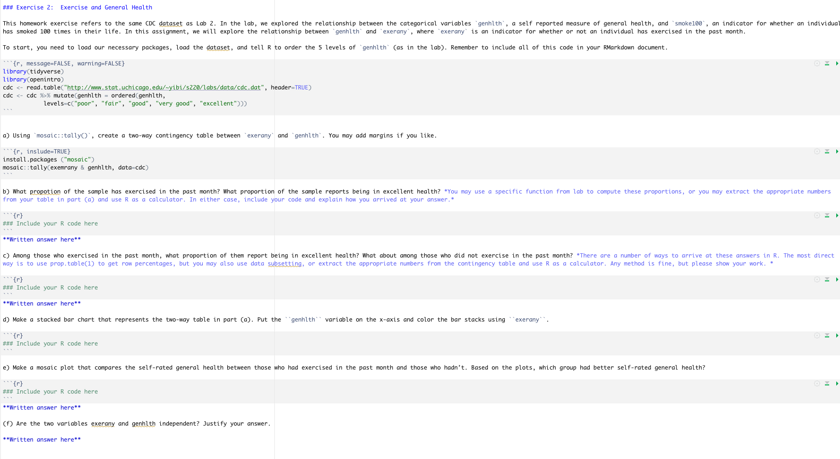Run the mosaic::tally code chunk
The width and height of the screenshot is (840, 459).
pos(837,152)
